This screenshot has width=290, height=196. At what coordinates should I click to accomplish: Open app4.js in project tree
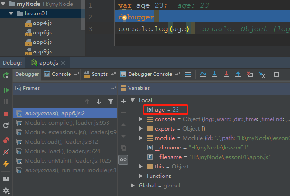[38, 23]
